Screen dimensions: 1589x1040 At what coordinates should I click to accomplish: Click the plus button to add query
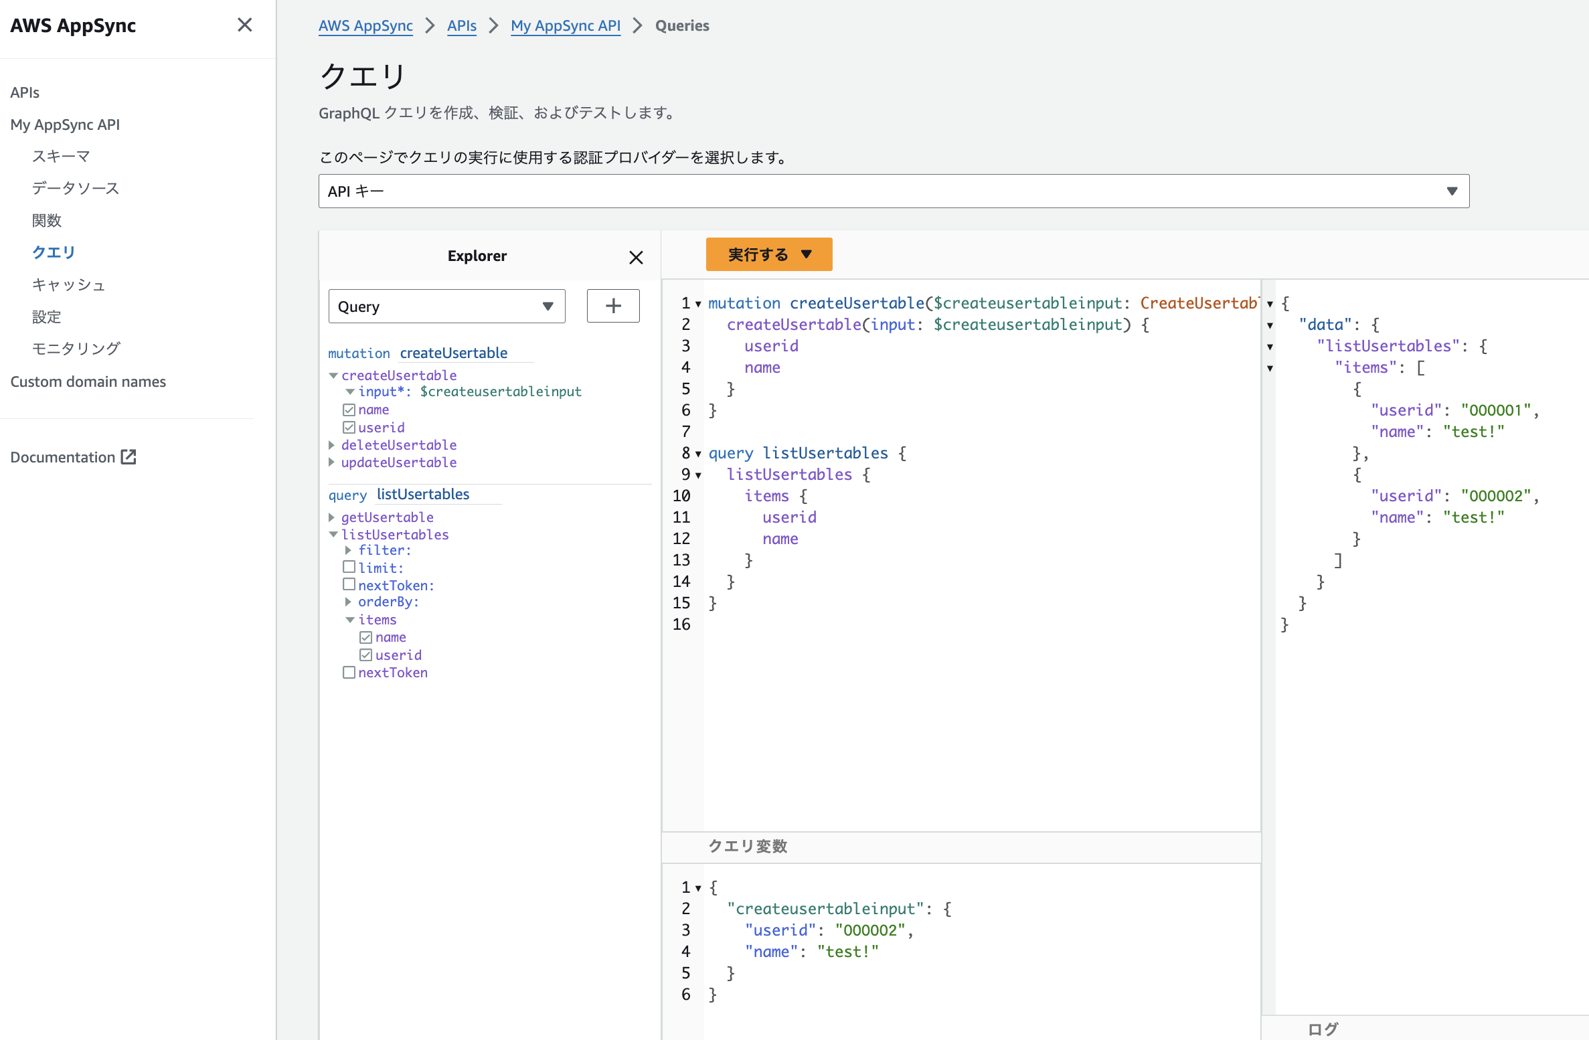612,307
